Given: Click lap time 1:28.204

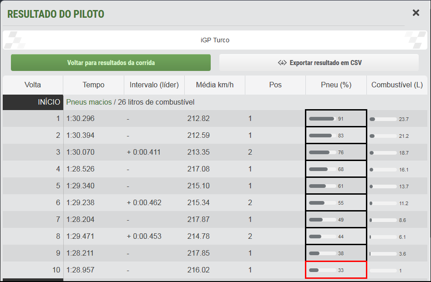Looking at the screenshot, I should pos(80,219).
